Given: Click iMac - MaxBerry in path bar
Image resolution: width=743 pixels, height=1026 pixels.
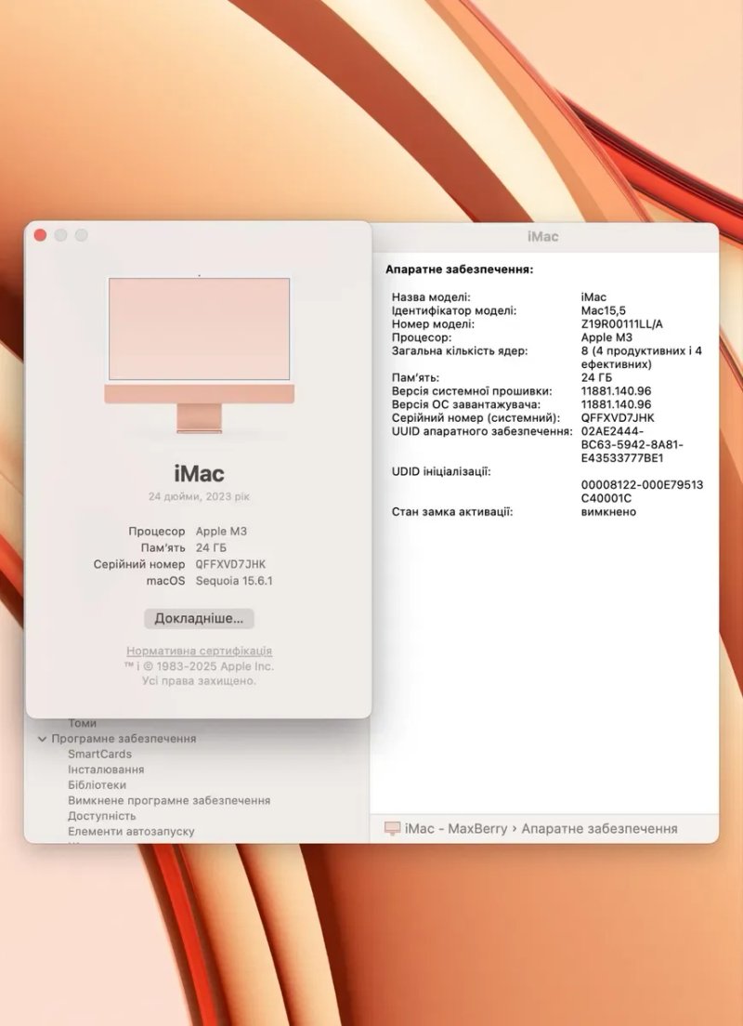Looking at the screenshot, I should coord(456,828).
